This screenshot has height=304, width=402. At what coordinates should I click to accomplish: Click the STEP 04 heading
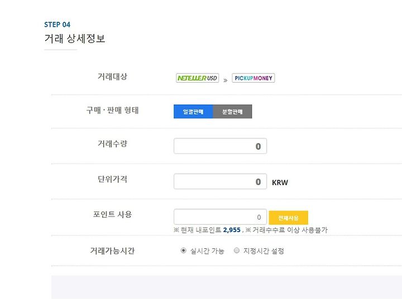(57, 25)
